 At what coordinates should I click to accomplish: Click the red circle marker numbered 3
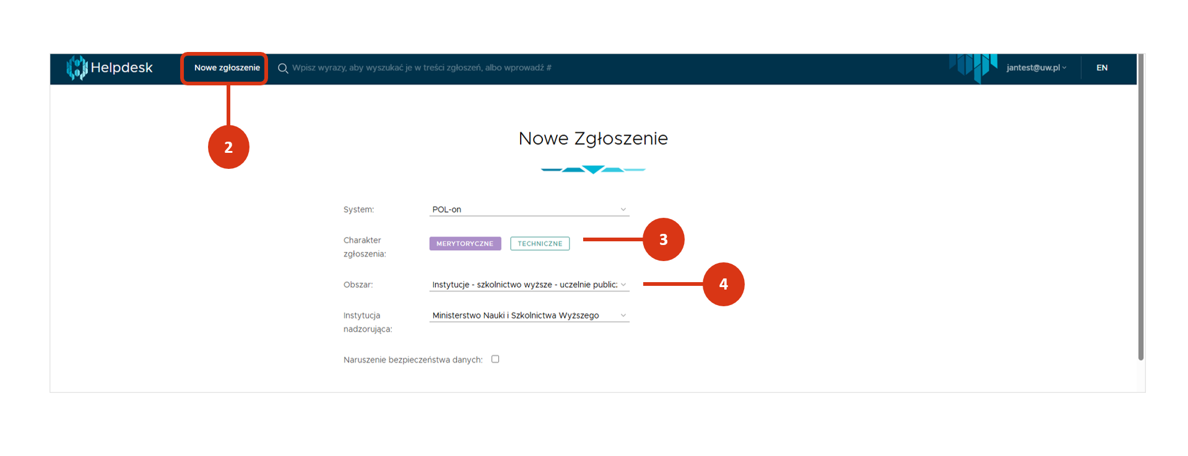663,239
